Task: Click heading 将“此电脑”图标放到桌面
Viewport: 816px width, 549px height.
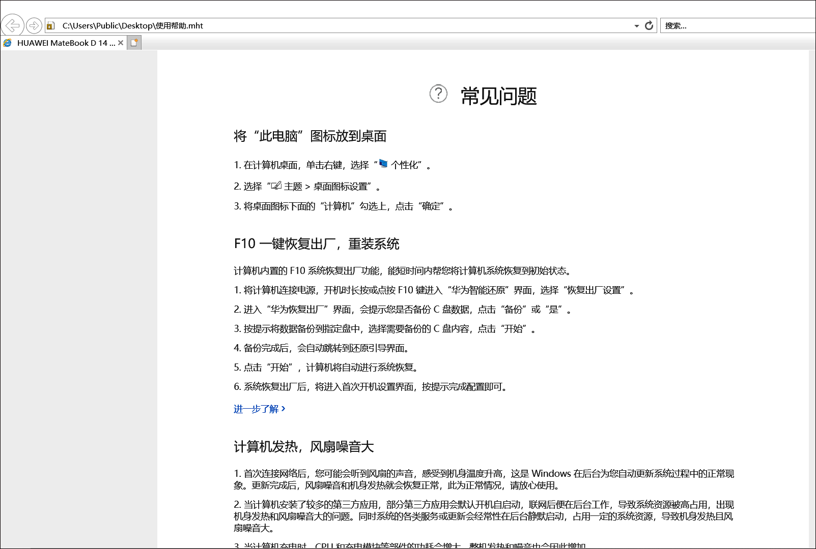Action: (310, 136)
